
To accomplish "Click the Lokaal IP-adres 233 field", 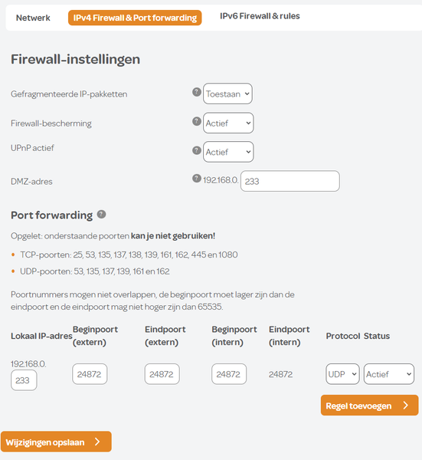I will (x=24, y=380).
